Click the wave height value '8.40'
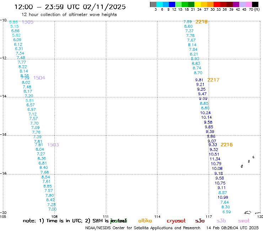263x231 pixels. pos(44,168)
